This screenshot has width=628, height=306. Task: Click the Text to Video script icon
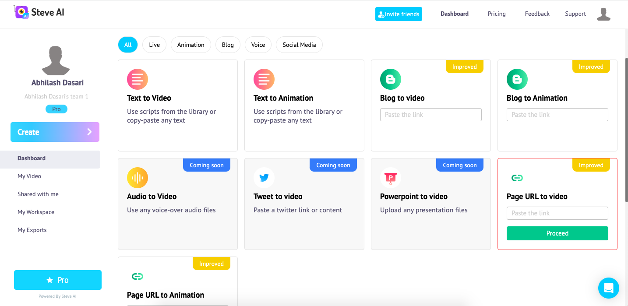click(x=137, y=79)
